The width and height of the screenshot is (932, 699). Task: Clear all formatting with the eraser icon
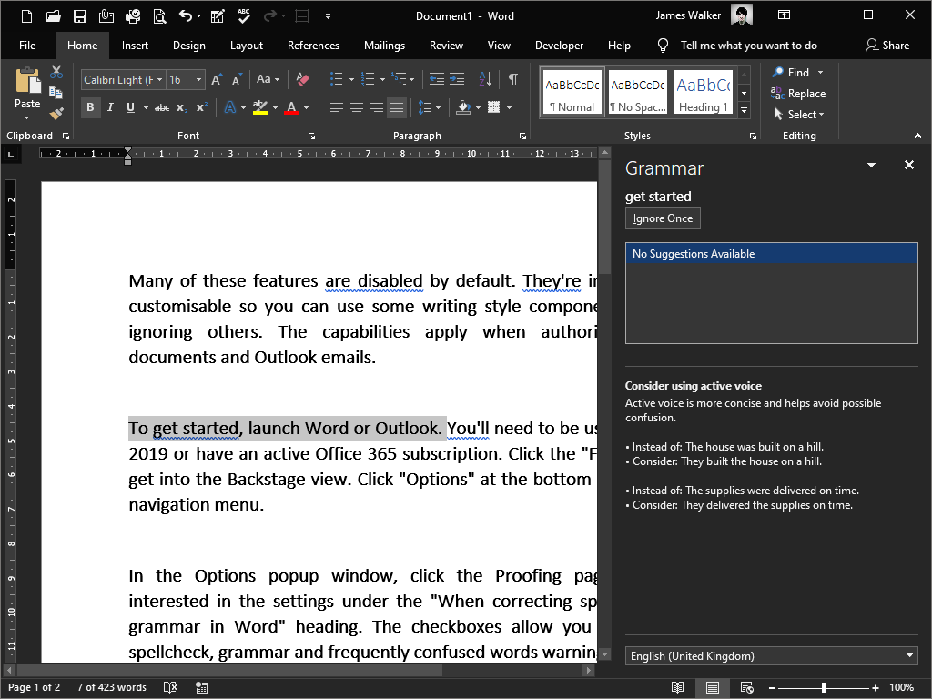pos(302,79)
